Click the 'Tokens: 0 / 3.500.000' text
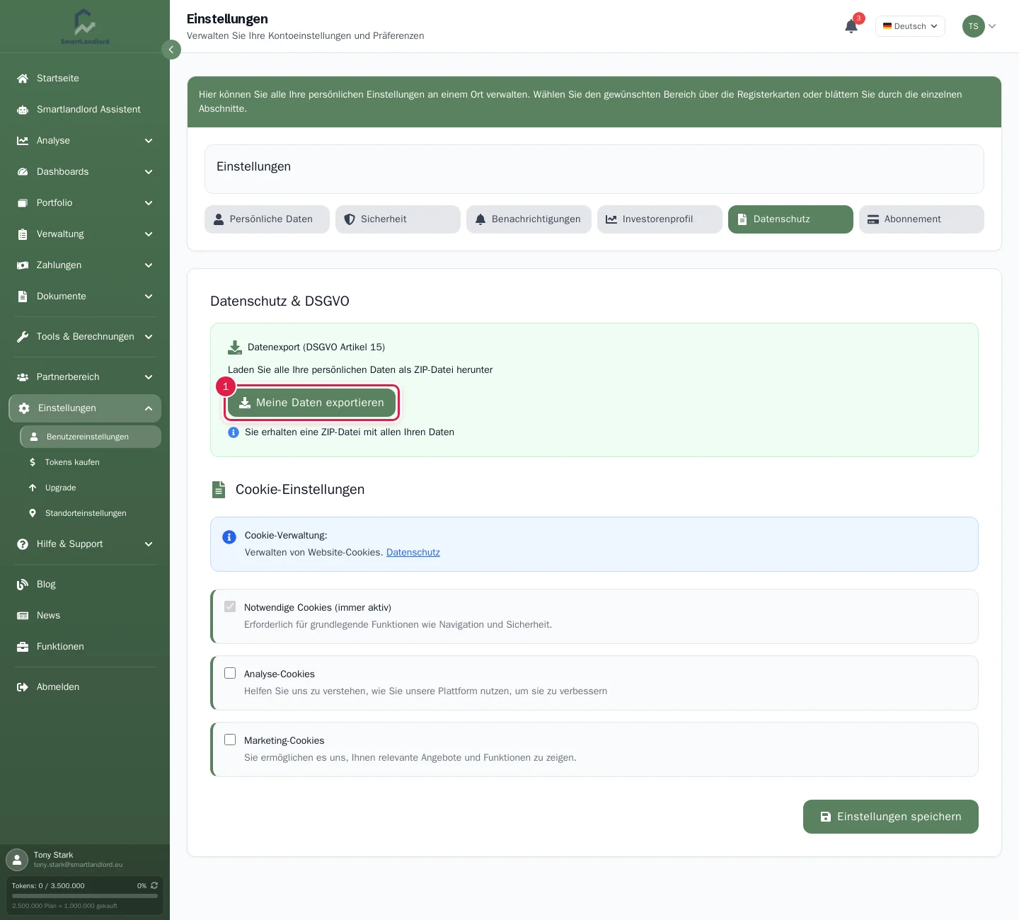This screenshot has width=1019, height=920. coord(48,886)
